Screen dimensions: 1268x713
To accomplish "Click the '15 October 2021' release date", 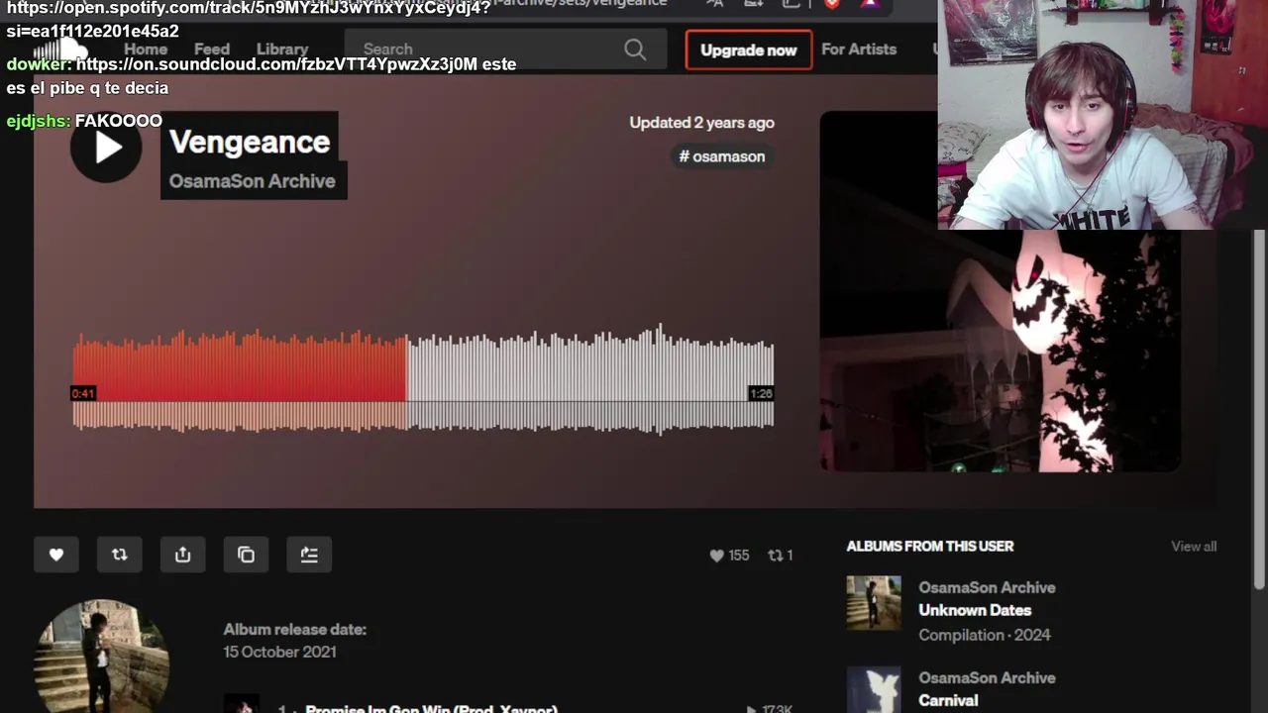I will pos(279,652).
